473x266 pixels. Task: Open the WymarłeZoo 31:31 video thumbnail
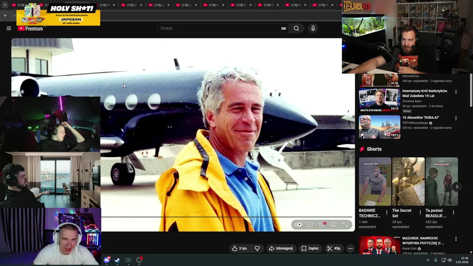point(380,80)
